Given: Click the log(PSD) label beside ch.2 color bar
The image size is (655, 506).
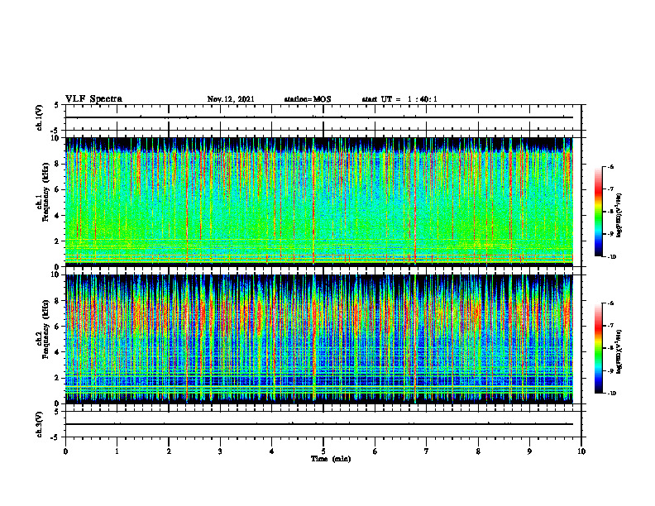Looking at the screenshot, I should coord(619,351).
